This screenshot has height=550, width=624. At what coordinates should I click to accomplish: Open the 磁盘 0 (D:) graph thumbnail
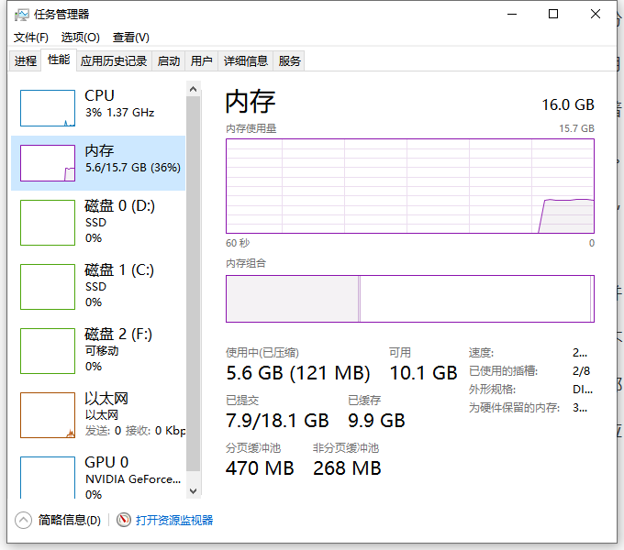tap(48, 224)
